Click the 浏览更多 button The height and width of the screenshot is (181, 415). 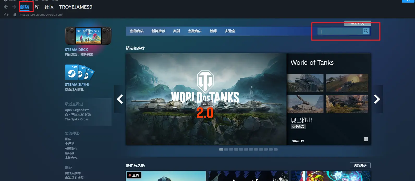(x=360, y=165)
